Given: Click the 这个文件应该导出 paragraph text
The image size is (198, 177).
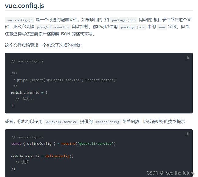Looking at the screenshot, I should [43, 45].
